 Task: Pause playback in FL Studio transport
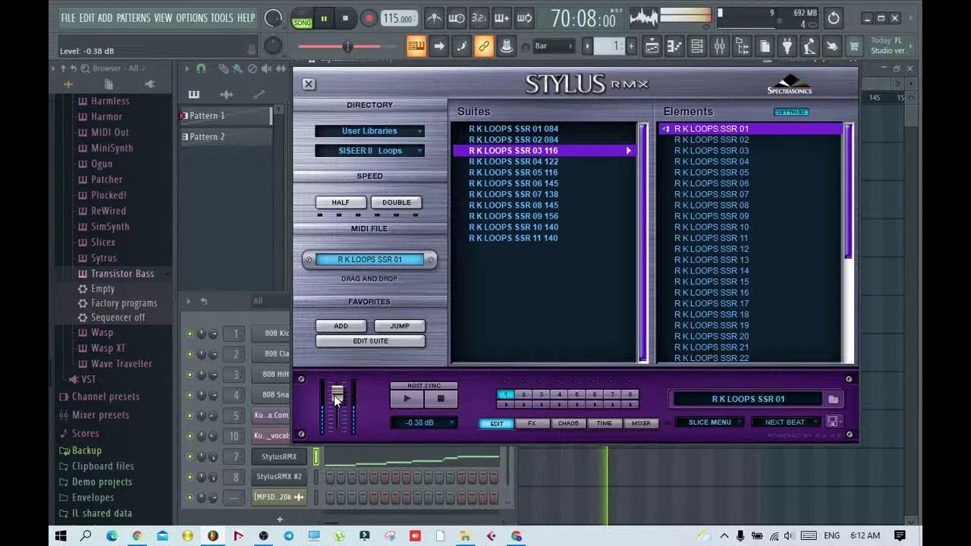click(324, 19)
